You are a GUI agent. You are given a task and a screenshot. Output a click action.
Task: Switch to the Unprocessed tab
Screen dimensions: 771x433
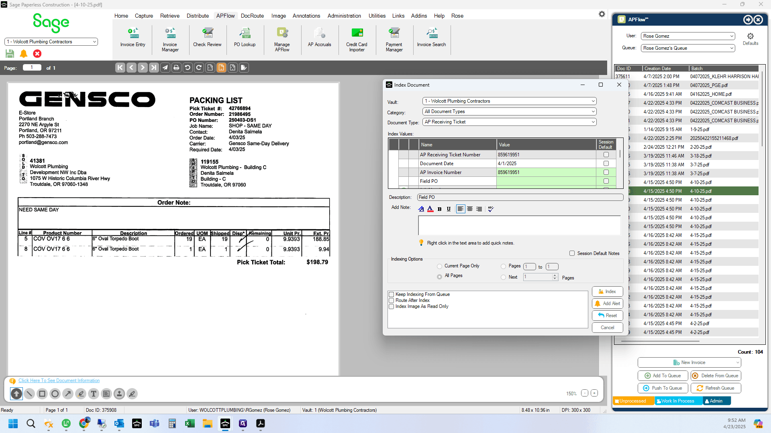point(633,401)
